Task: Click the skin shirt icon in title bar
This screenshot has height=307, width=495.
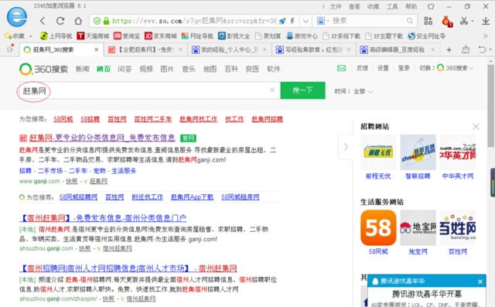Action: pyautogui.click(x=431, y=6)
